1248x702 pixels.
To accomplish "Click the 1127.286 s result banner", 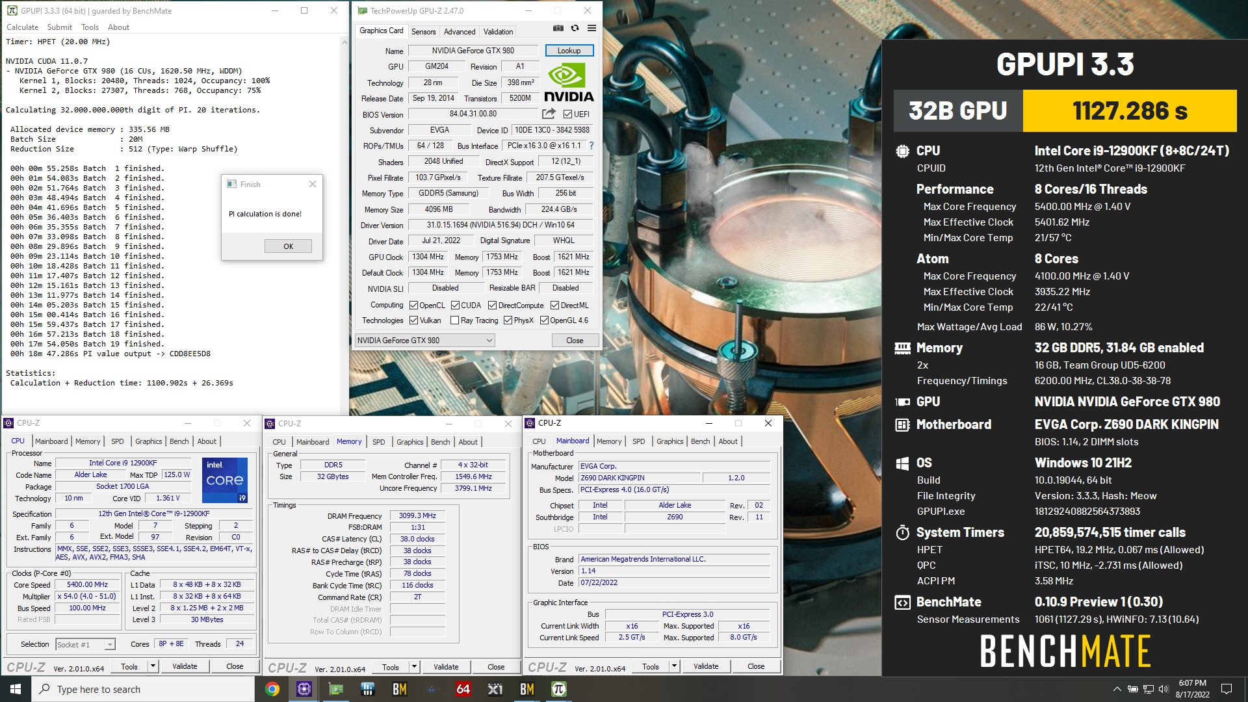I will point(1130,111).
